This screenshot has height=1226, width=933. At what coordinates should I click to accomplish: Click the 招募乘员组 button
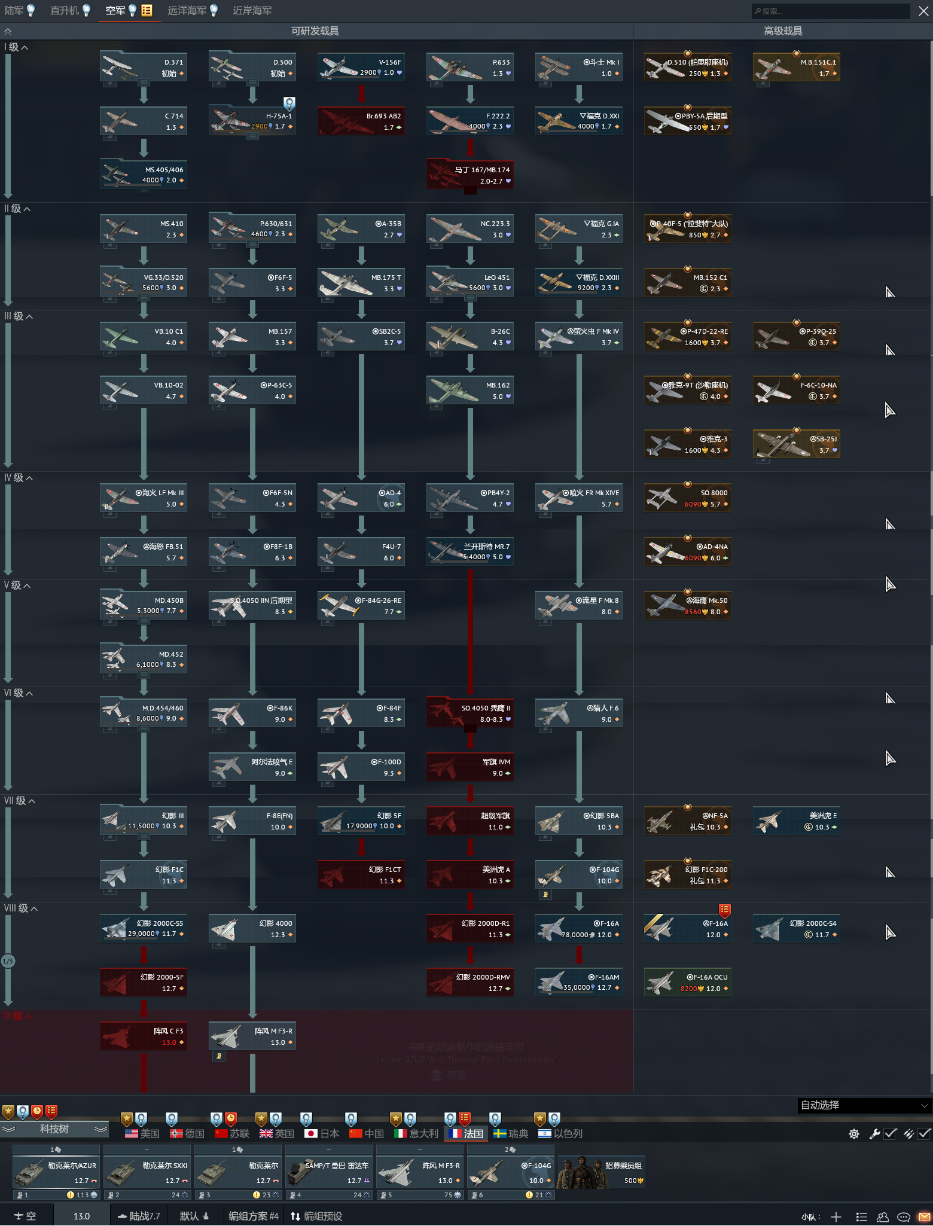click(x=601, y=1172)
